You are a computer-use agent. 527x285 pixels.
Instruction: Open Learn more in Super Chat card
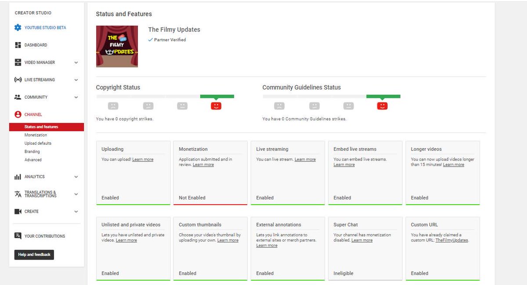coord(362,240)
